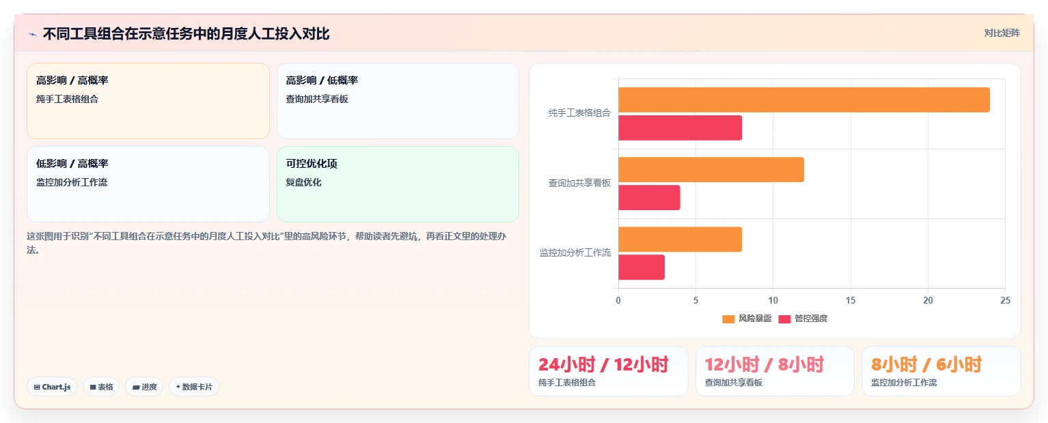Click the red bar for 纯手工表格组合

[x=680, y=128]
